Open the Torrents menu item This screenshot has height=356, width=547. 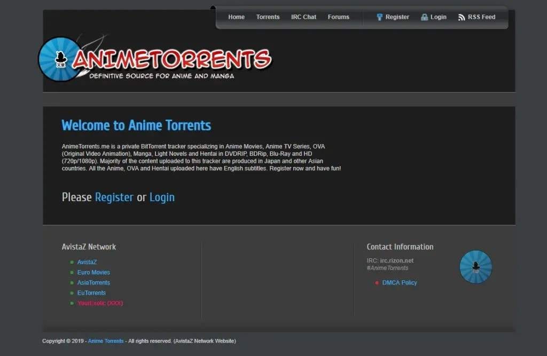click(268, 17)
